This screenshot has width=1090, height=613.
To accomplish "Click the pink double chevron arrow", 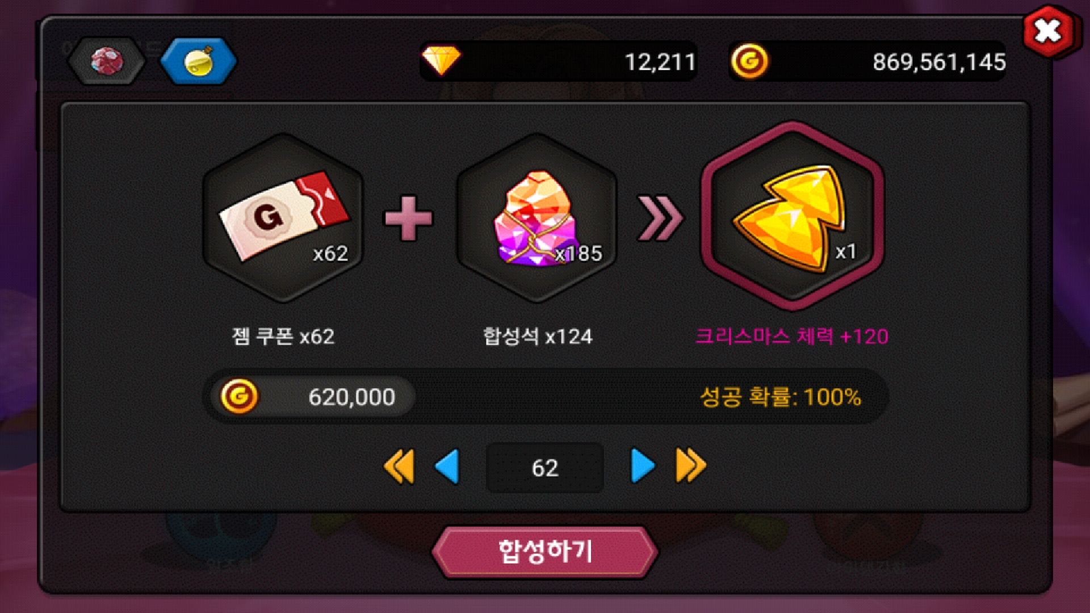I will click(x=660, y=219).
